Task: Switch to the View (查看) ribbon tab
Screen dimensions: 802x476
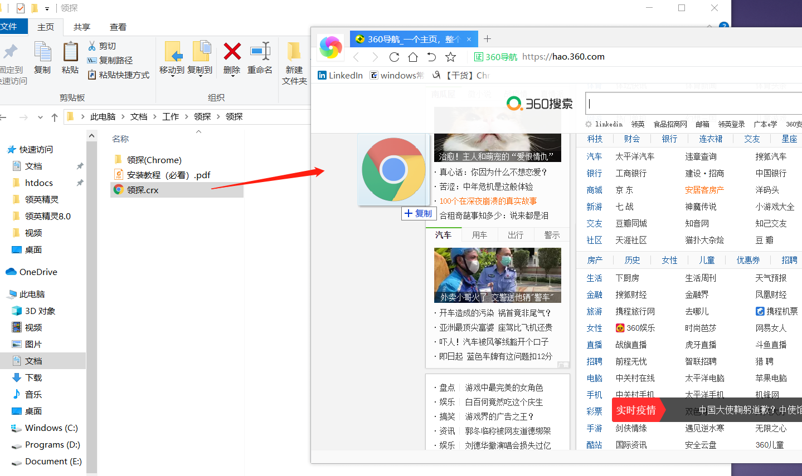Action: tap(118, 27)
